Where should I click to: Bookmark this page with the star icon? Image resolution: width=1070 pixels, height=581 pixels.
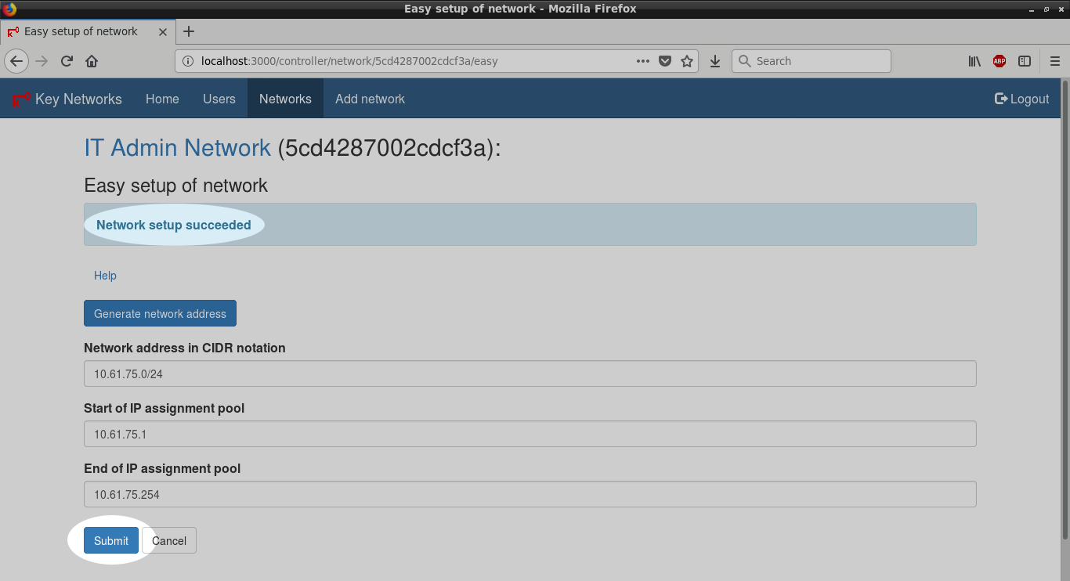point(687,61)
